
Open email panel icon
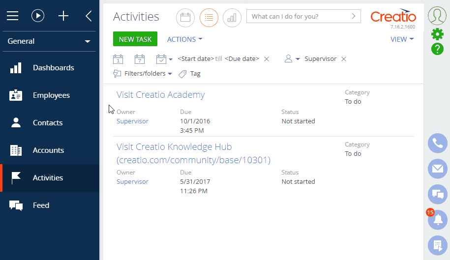(x=438, y=169)
